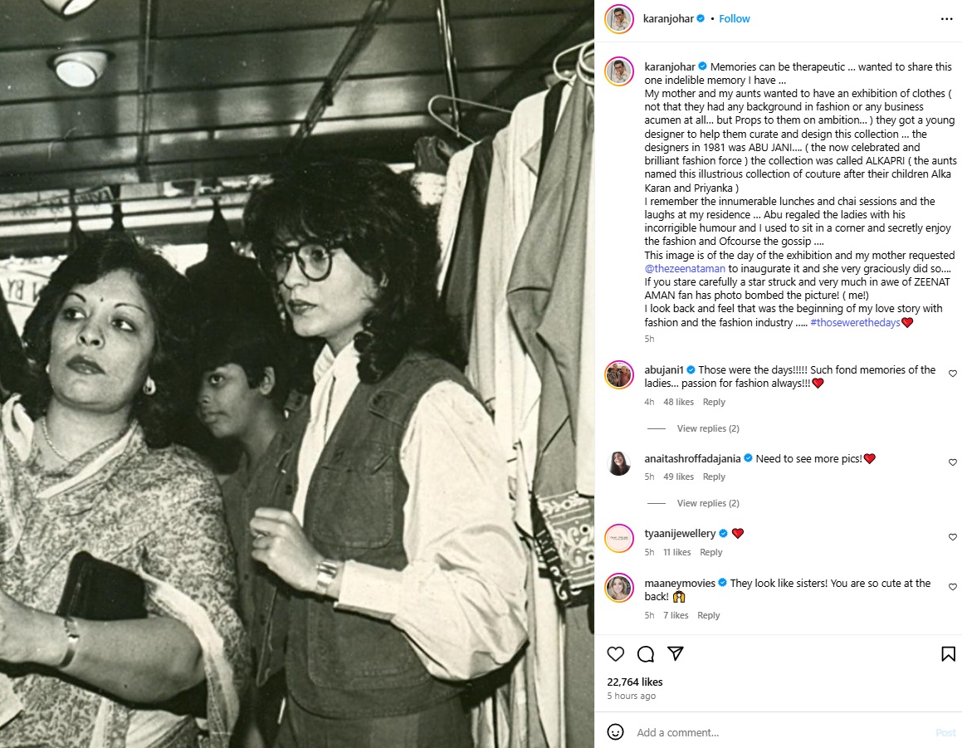This screenshot has width=962, height=748.
Task: Like anaitashroffadajania's comment
Action: coord(952,462)
